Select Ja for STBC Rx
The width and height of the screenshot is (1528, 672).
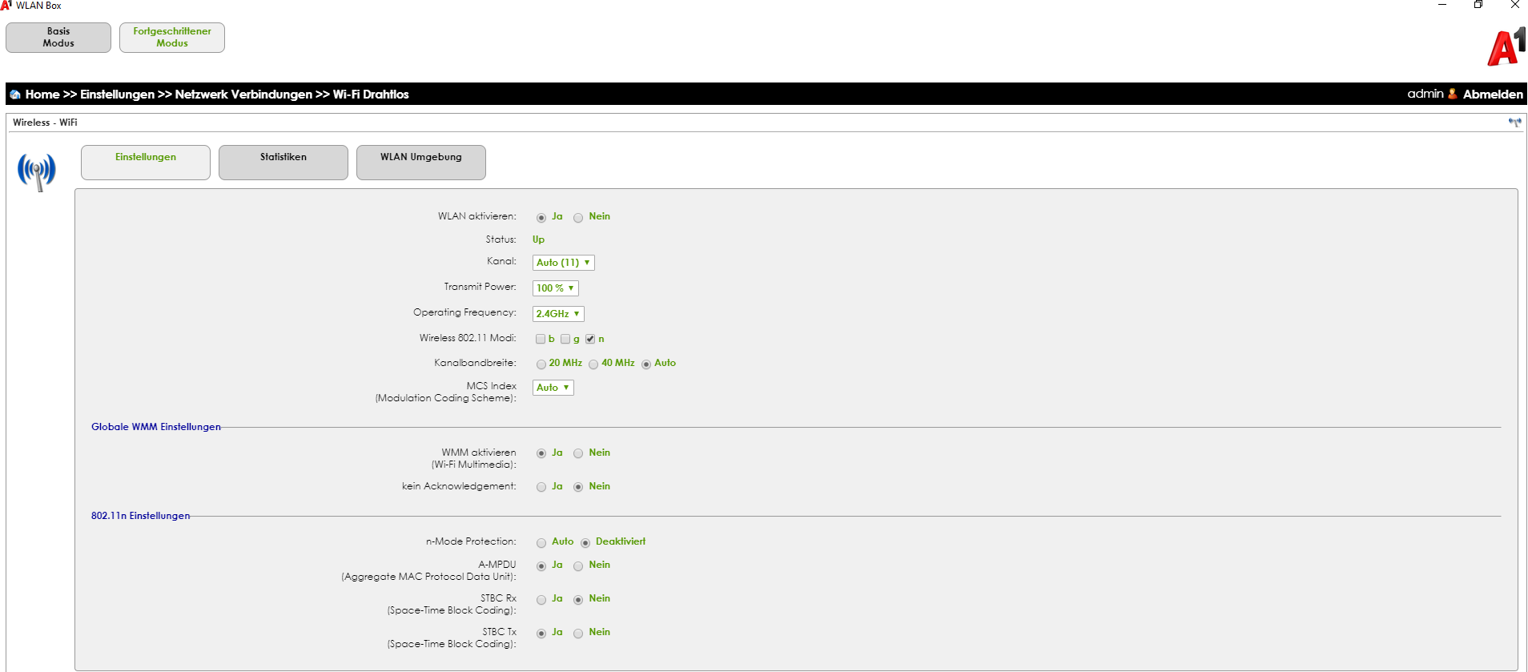(541, 600)
